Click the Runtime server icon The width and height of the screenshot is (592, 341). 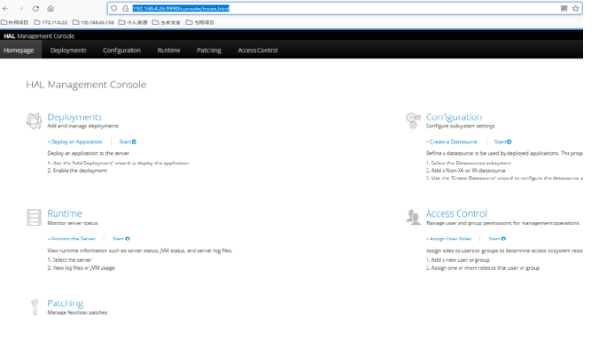(35, 218)
